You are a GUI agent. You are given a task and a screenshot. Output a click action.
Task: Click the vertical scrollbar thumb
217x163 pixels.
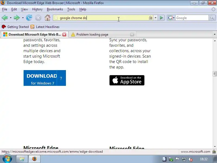(x=215, y=74)
